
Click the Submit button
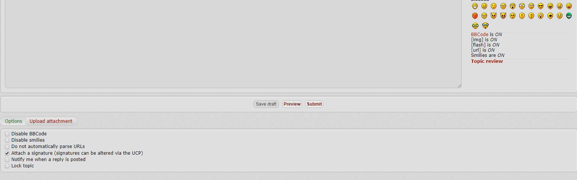point(314,104)
